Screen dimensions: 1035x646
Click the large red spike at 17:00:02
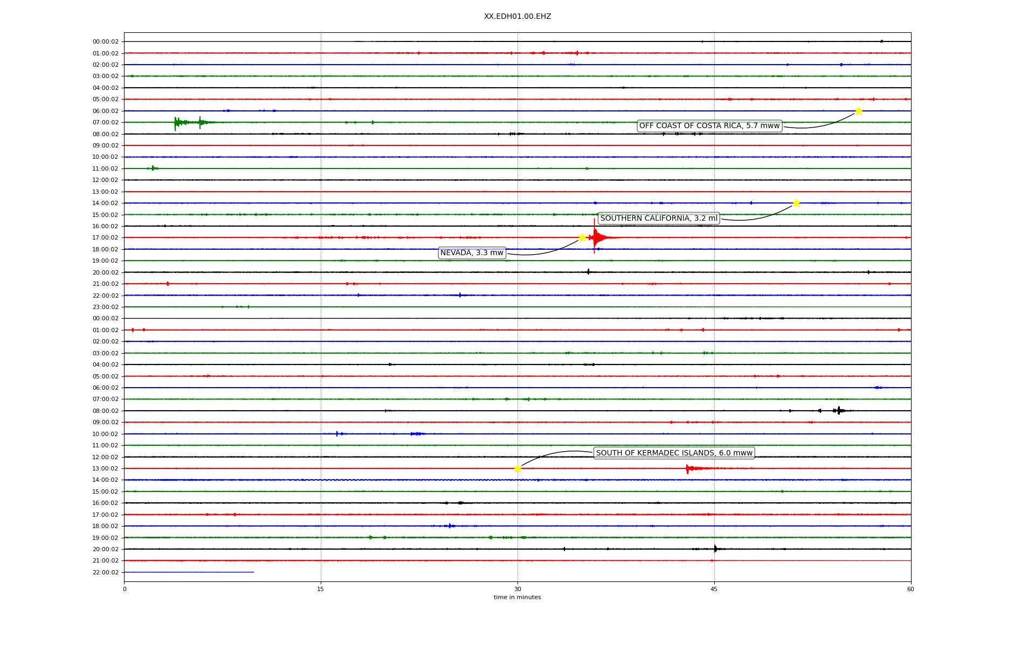595,237
